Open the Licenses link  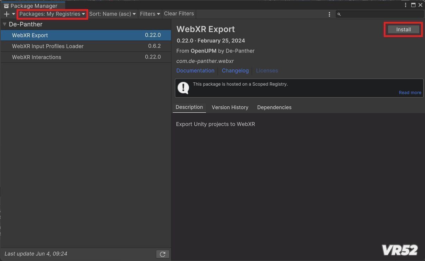267,70
